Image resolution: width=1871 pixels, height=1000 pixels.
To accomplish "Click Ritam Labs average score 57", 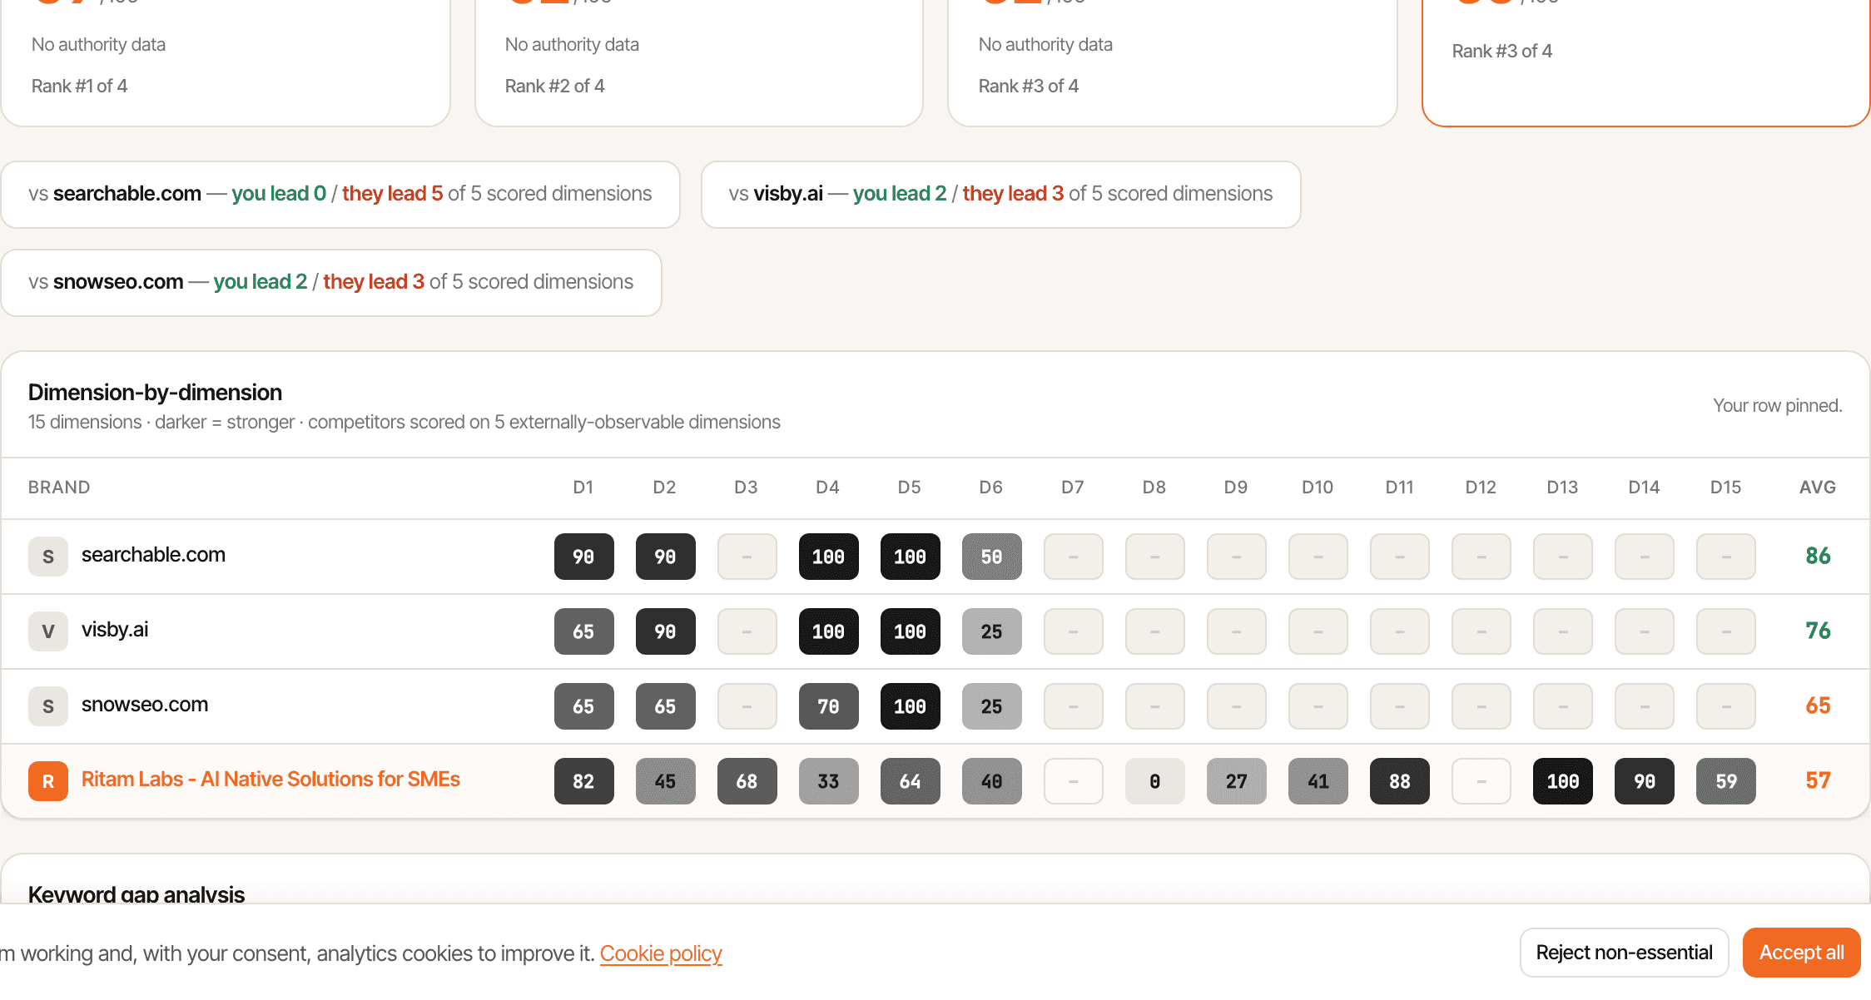I will pyautogui.click(x=1819, y=780).
